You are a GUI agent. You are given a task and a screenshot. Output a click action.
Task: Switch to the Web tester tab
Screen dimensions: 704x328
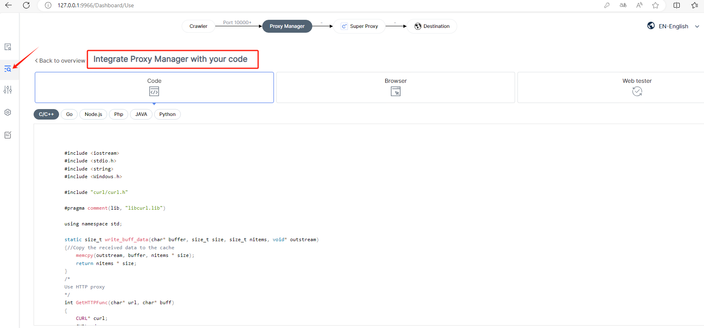(636, 87)
